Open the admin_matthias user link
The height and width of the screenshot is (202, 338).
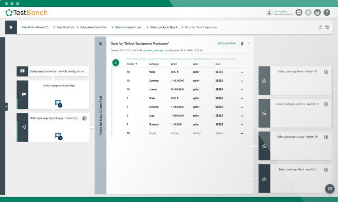[x=154, y=50]
